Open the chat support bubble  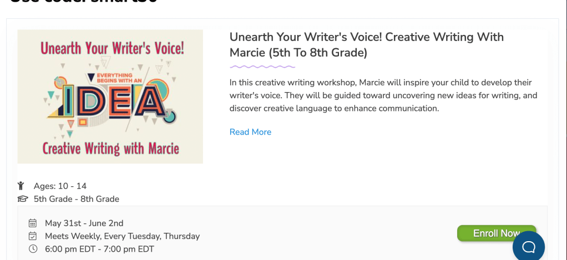[x=528, y=246]
